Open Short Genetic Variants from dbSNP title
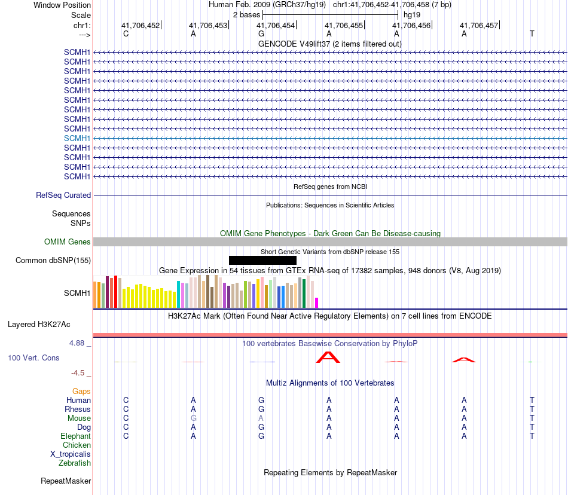 330,252
